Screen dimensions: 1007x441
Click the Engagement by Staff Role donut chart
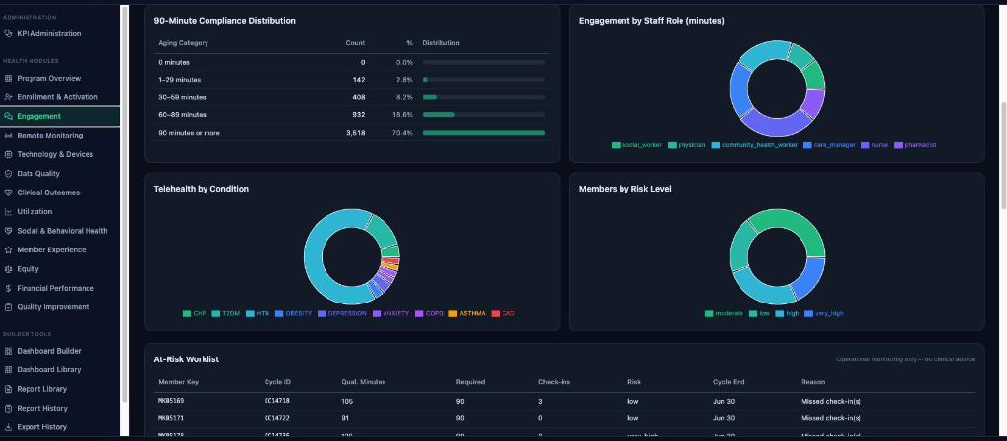click(777, 88)
